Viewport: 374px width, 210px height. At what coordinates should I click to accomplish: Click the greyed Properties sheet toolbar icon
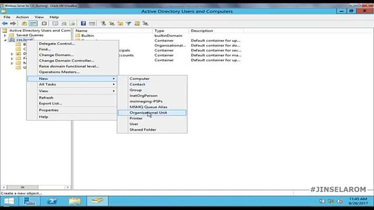pyautogui.click(x=55, y=23)
